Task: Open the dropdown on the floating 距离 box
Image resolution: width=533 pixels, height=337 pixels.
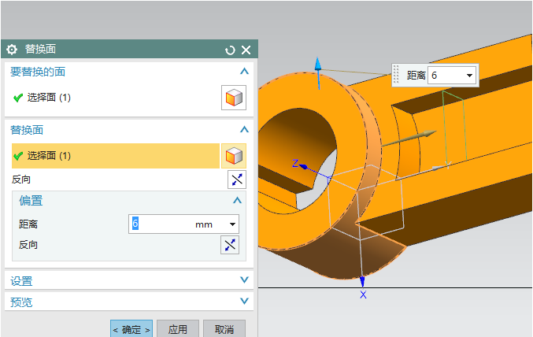Action: tap(469, 76)
